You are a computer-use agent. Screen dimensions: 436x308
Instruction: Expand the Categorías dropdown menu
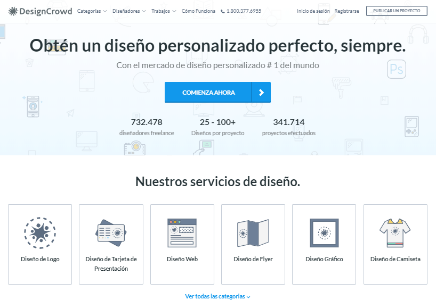point(92,11)
